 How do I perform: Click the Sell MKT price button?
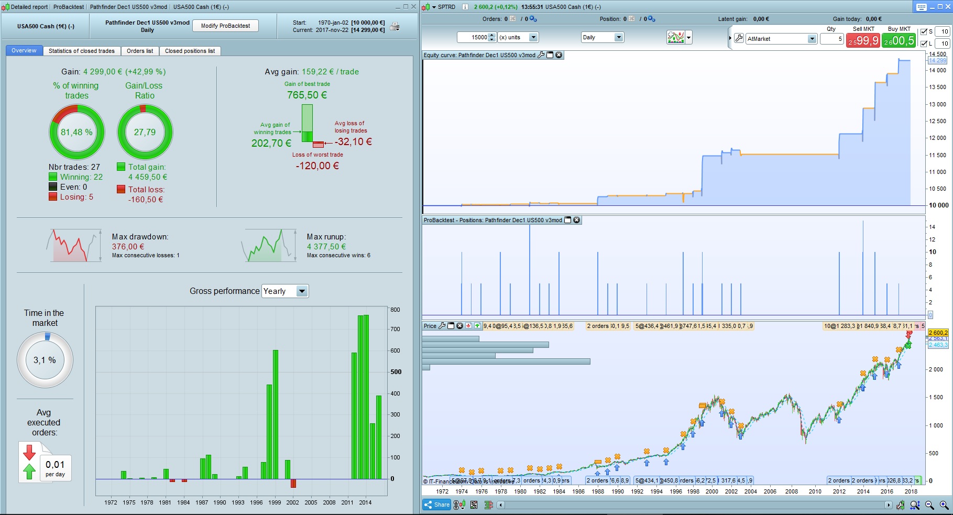coord(863,40)
